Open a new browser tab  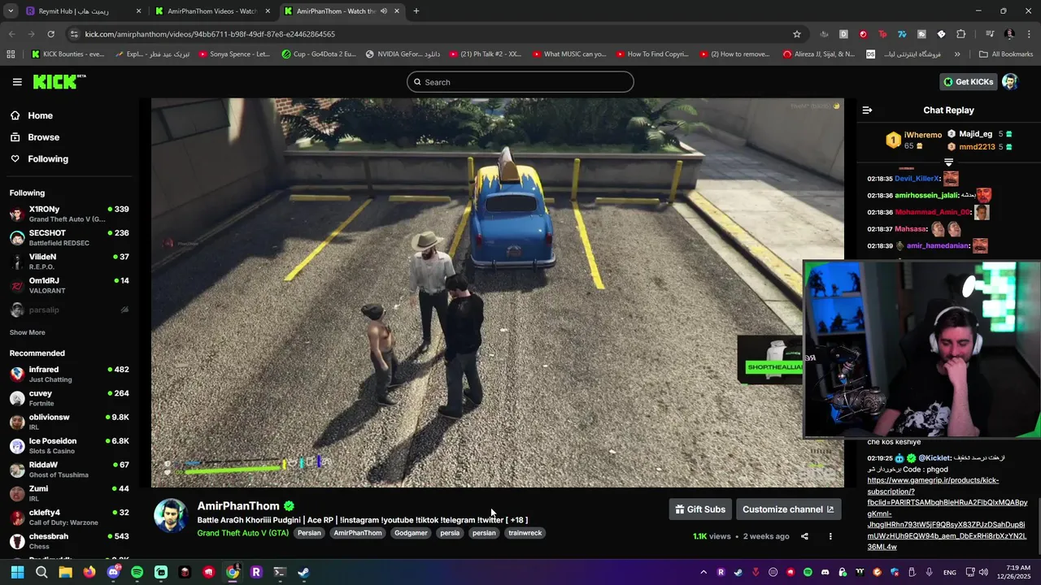[x=416, y=11]
